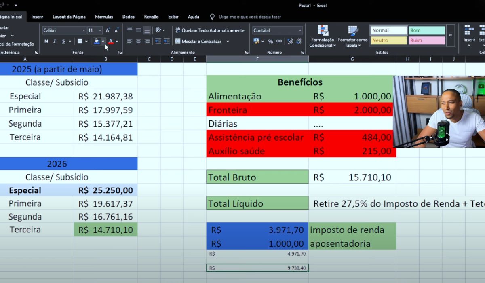Expand the cell styles gallery arrow

[451, 36]
